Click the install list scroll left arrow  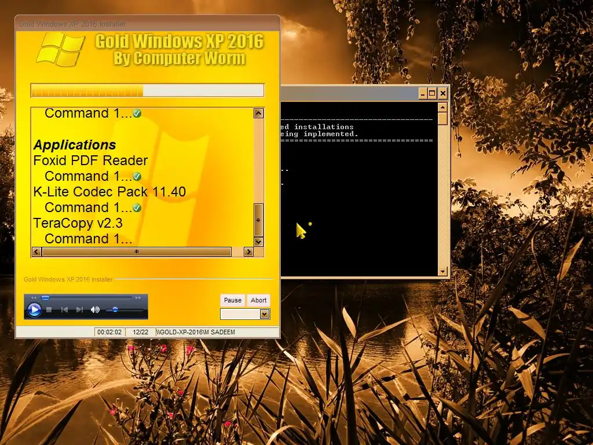[x=36, y=251]
